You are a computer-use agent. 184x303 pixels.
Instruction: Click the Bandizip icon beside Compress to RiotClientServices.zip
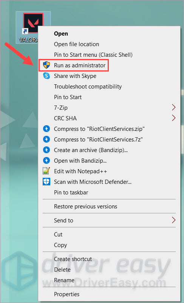(x=46, y=129)
